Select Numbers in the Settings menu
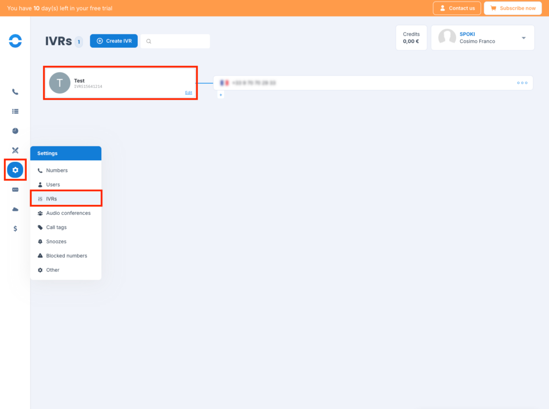 57,170
